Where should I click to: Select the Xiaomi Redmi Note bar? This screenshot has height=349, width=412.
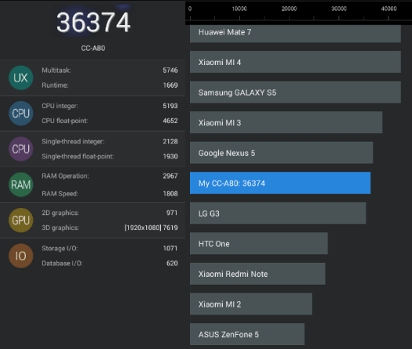[257, 274]
